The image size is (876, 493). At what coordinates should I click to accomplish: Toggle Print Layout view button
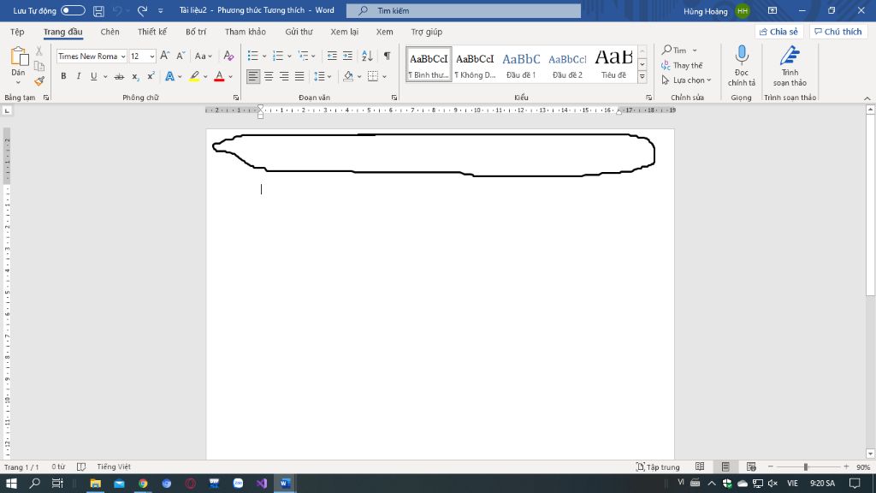(725, 466)
